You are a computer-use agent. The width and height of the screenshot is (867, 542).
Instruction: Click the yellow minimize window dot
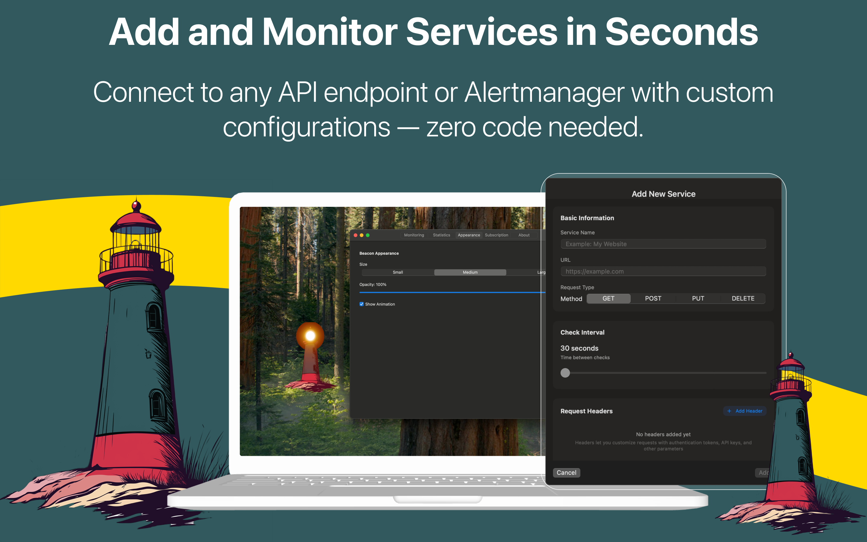tap(362, 235)
